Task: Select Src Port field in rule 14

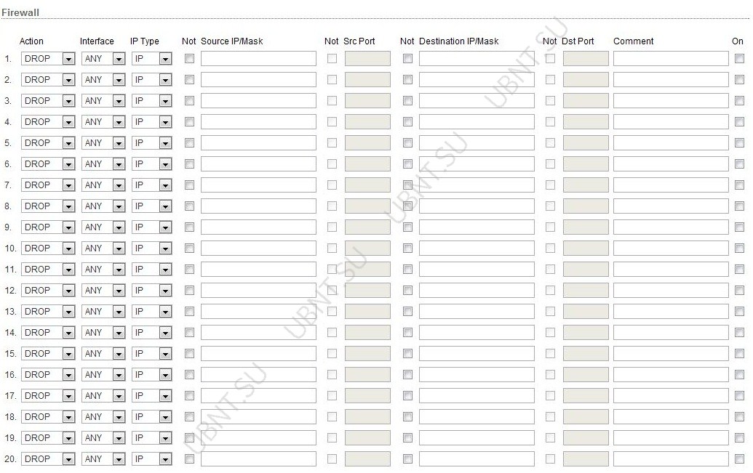Action: click(367, 333)
